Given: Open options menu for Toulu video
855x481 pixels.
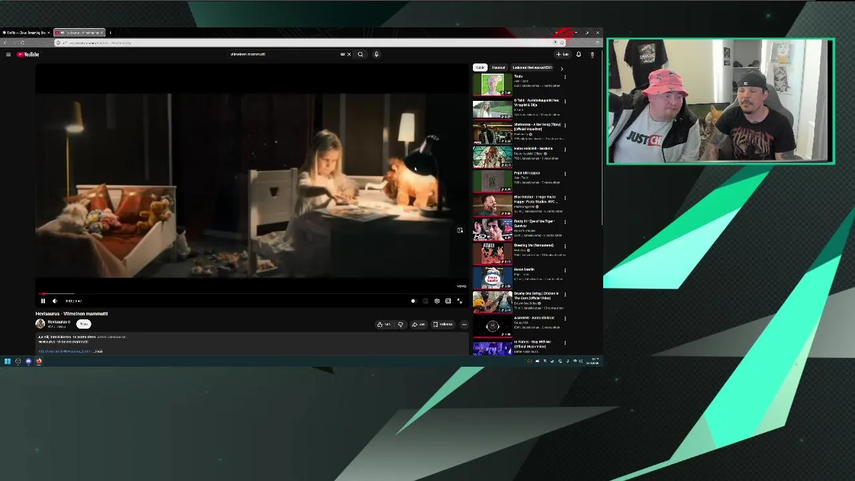Looking at the screenshot, I should click(x=565, y=77).
